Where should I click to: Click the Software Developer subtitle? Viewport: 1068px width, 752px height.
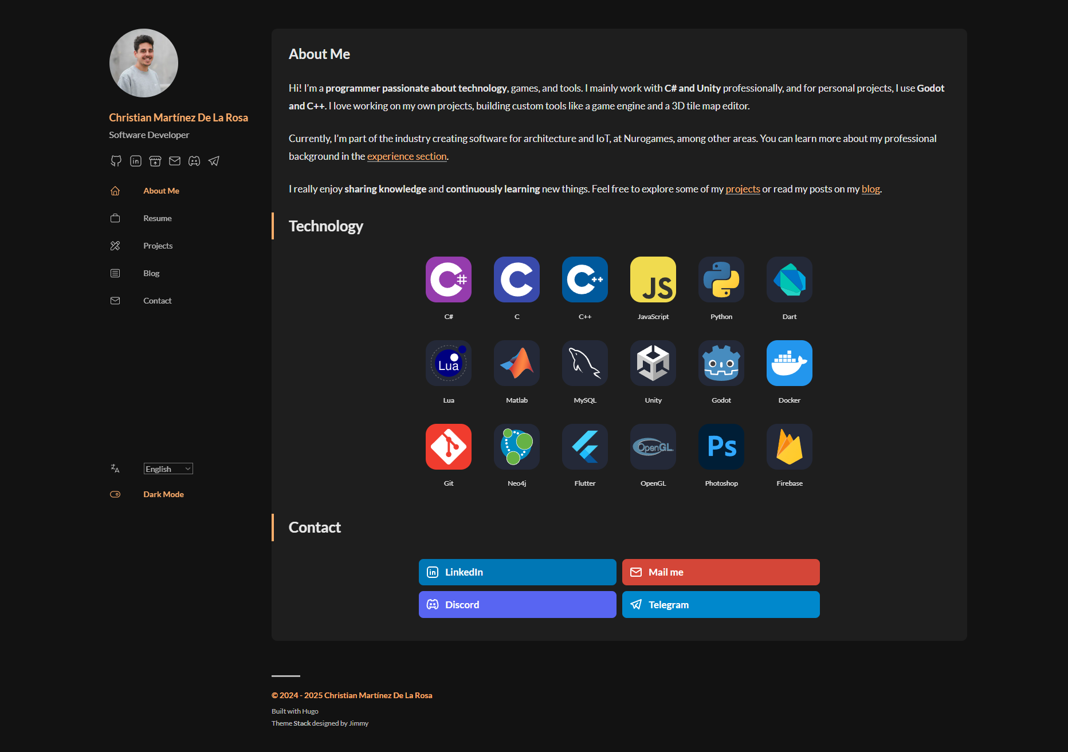pyautogui.click(x=149, y=135)
